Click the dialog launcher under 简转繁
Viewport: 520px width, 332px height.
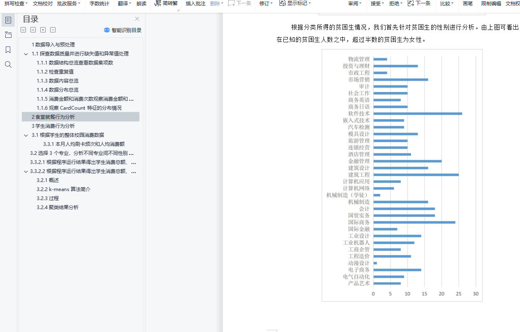coord(178,10)
